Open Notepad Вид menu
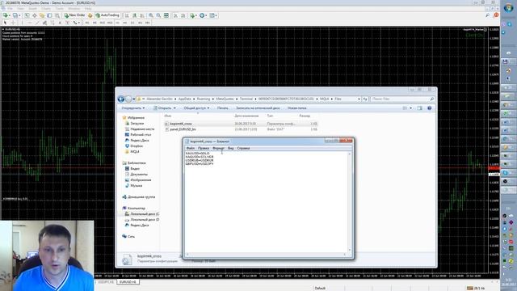 [x=231, y=148]
